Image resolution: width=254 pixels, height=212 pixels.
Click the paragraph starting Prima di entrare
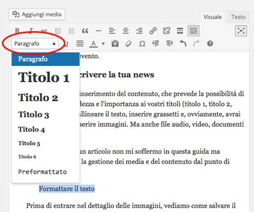point(131,206)
